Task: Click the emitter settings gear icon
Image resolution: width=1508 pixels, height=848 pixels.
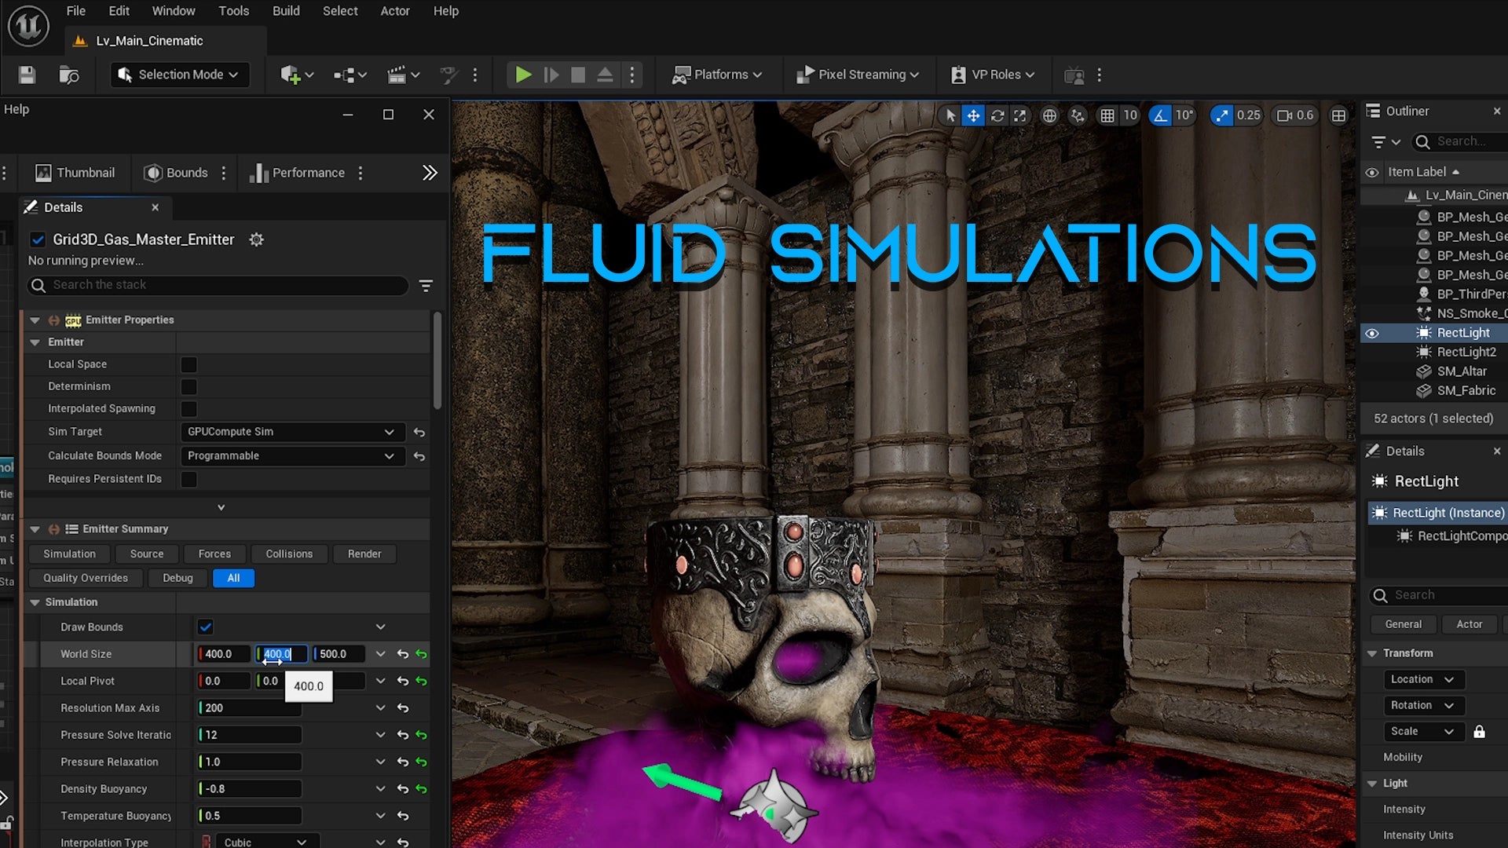Action: [x=256, y=239]
